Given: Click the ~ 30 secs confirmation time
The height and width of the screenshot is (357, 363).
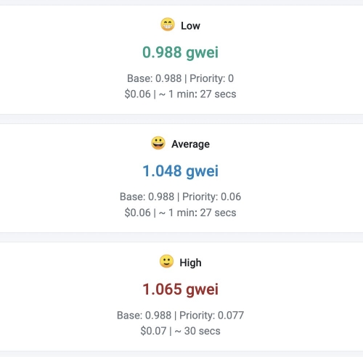Looking at the screenshot, I should click(x=197, y=331).
